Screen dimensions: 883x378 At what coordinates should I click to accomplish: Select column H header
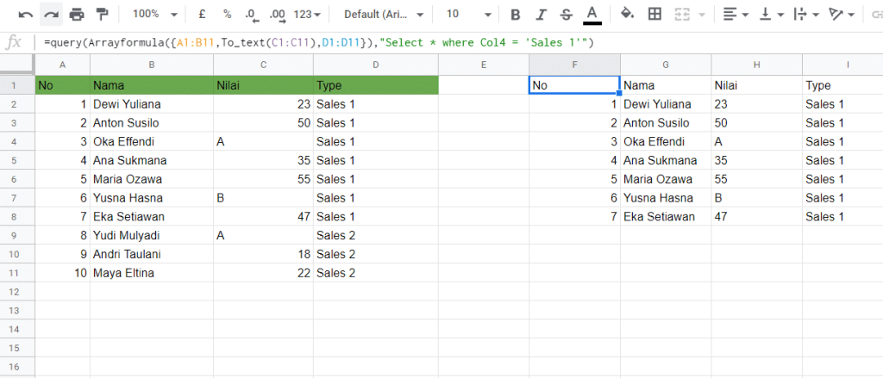(757, 65)
